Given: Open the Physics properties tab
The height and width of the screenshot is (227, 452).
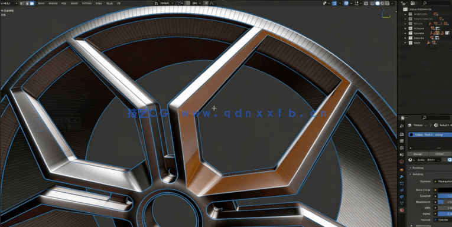Looking at the screenshot, I should click(402, 190).
